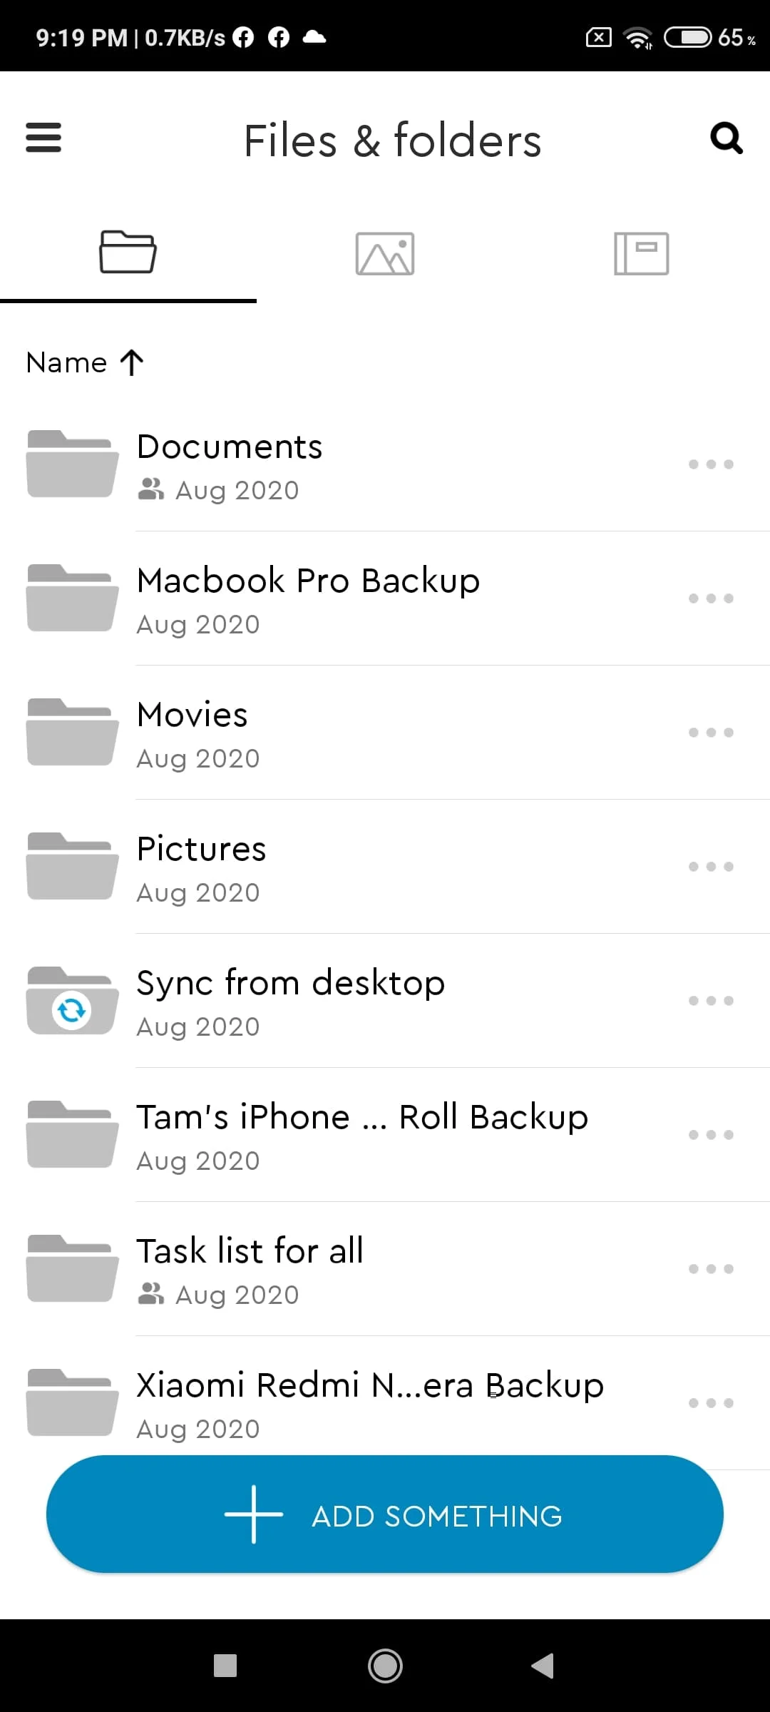The image size is (770, 1712).
Task: Open the hamburger navigation menu
Action: point(43,138)
